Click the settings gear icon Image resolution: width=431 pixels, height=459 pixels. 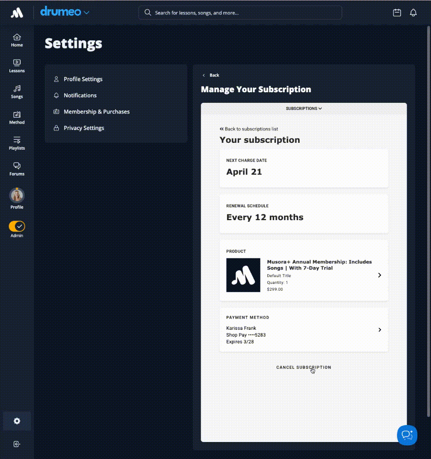click(17, 421)
